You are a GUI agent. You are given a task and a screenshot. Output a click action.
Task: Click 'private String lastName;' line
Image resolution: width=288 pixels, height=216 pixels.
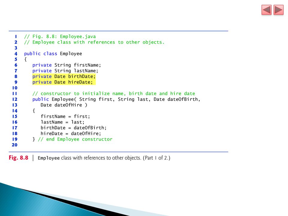pos(65,71)
